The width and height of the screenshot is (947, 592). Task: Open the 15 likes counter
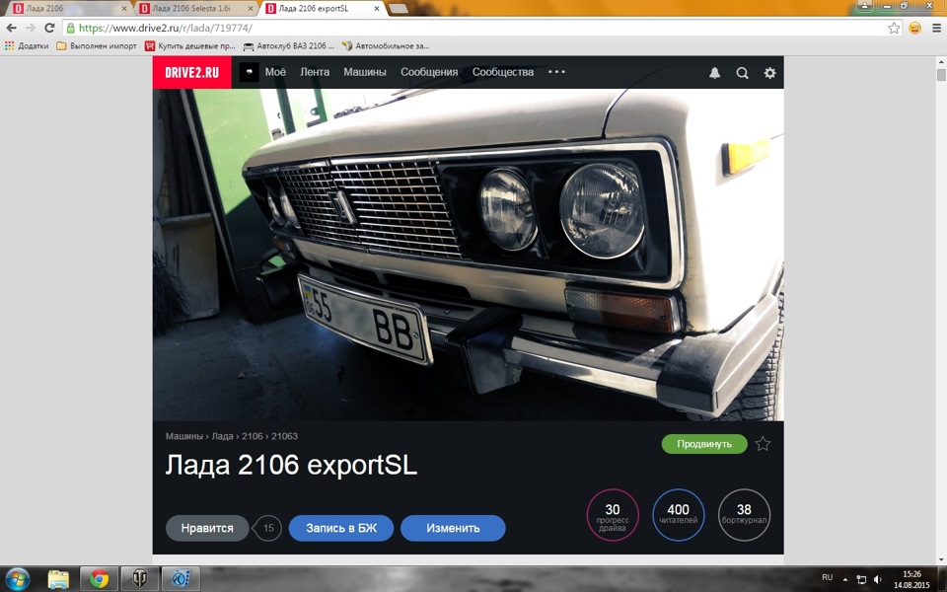point(267,528)
